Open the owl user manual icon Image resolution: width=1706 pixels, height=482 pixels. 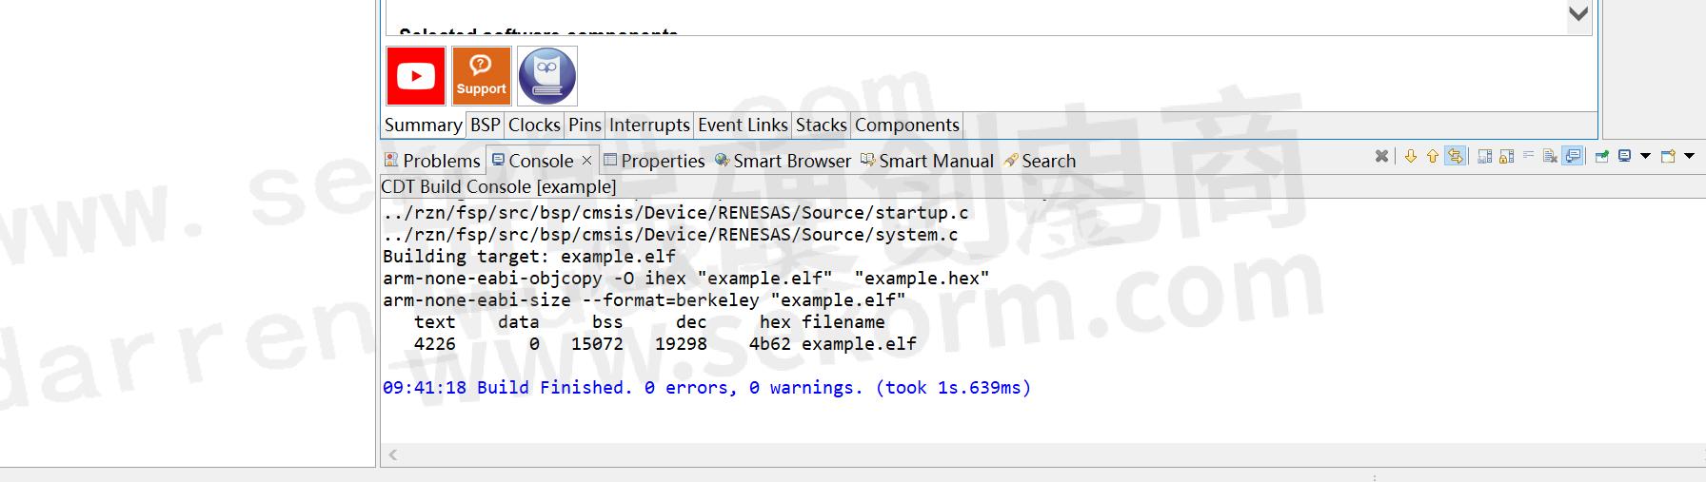546,76
